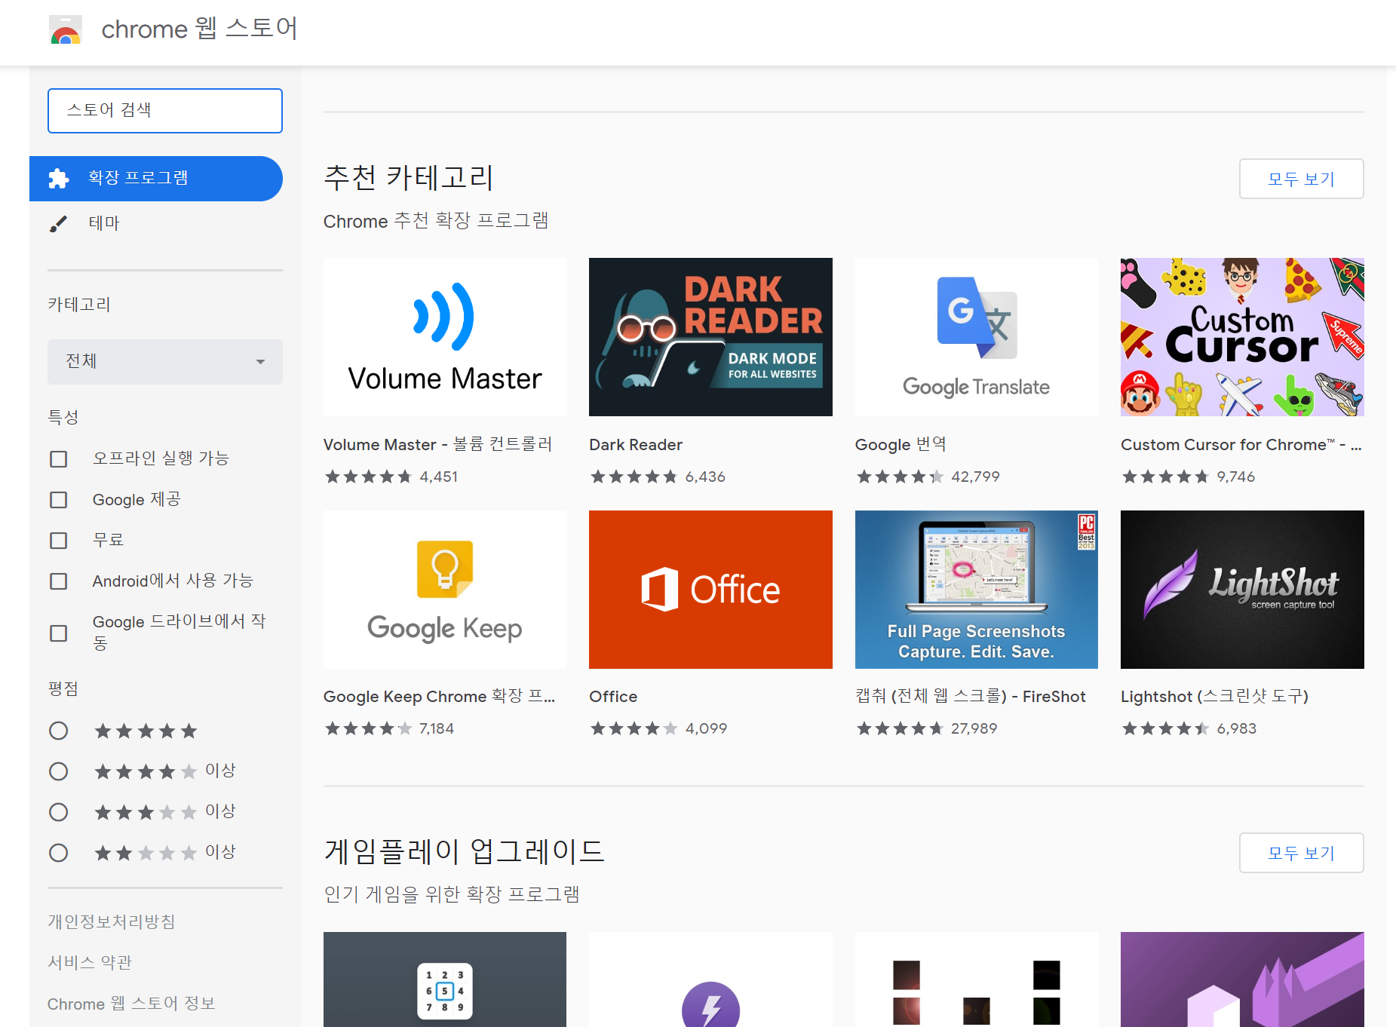Click the Custom Cursor rating count 9,746

pos(1236,477)
